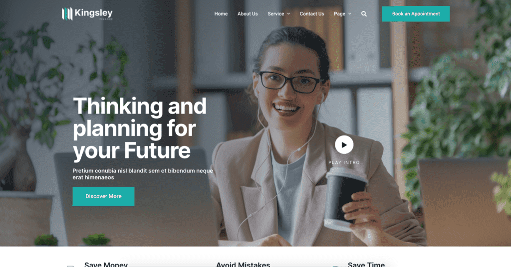Screen dimensions: 511x267
Task: Open the About Us page
Action: (x=248, y=13)
